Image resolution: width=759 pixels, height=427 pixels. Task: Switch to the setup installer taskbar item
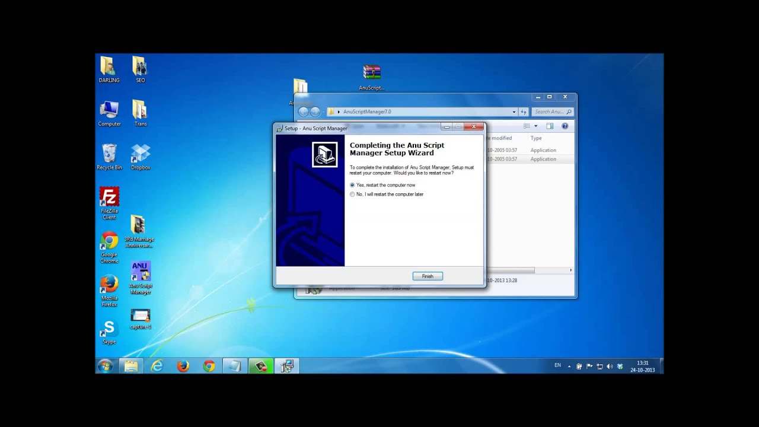[x=287, y=366]
